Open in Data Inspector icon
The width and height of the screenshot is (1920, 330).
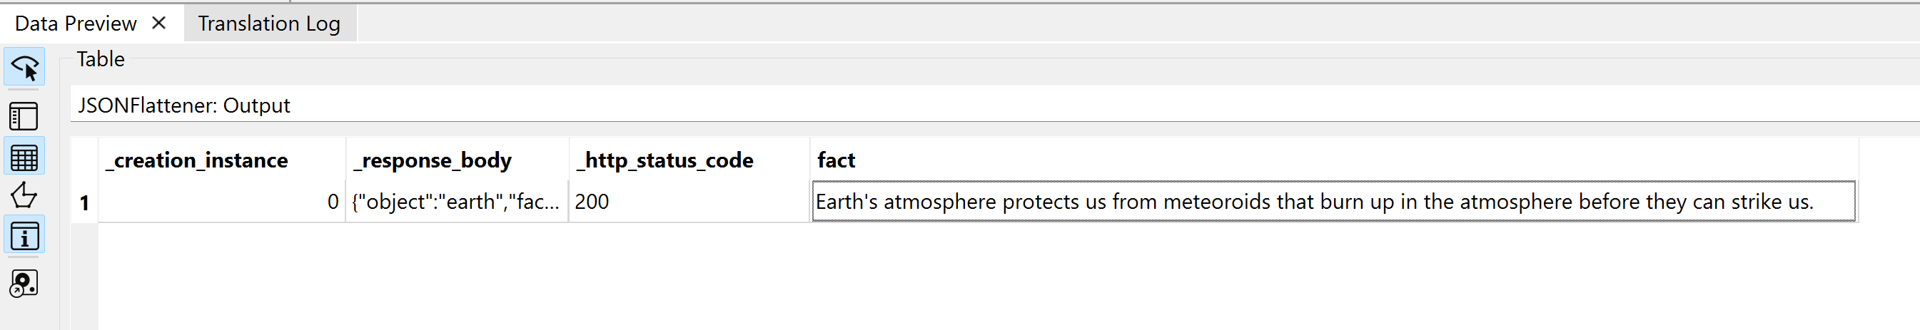(24, 283)
